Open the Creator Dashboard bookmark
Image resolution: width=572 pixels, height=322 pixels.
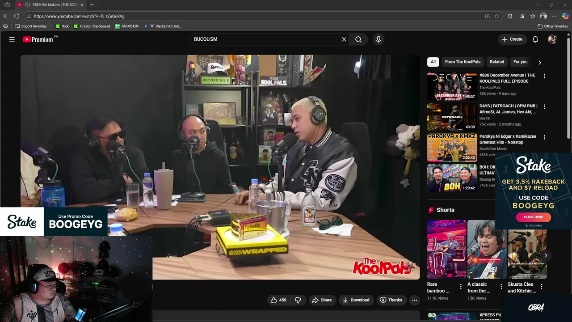tap(92, 26)
